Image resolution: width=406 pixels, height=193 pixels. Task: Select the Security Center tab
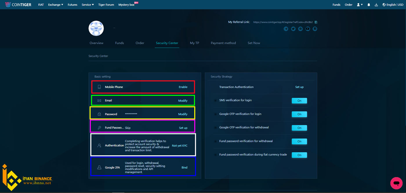(x=167, y=43)
